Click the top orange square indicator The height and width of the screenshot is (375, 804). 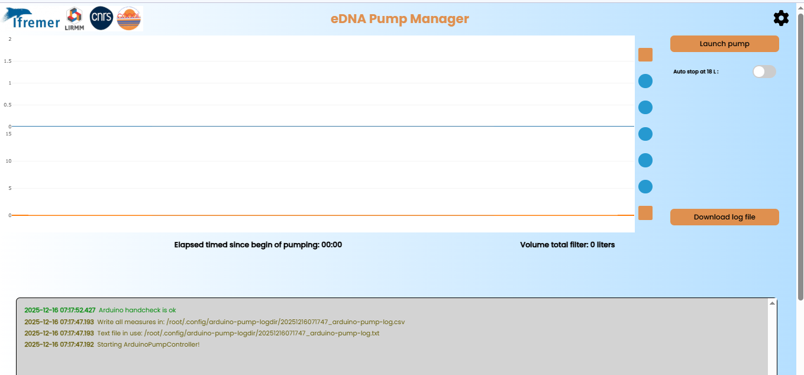(x=645, y=55)
